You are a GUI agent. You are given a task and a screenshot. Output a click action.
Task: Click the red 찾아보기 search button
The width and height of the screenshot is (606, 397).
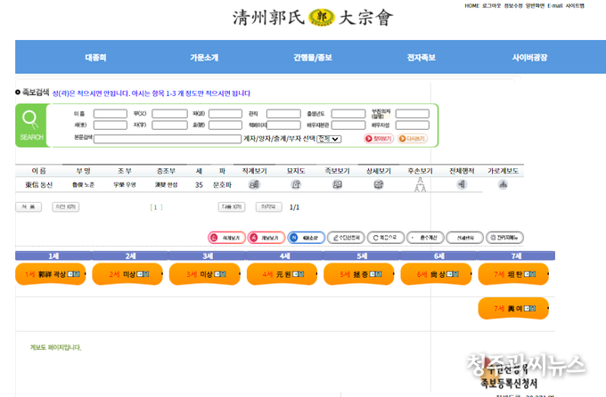click(x=378, y=139)
